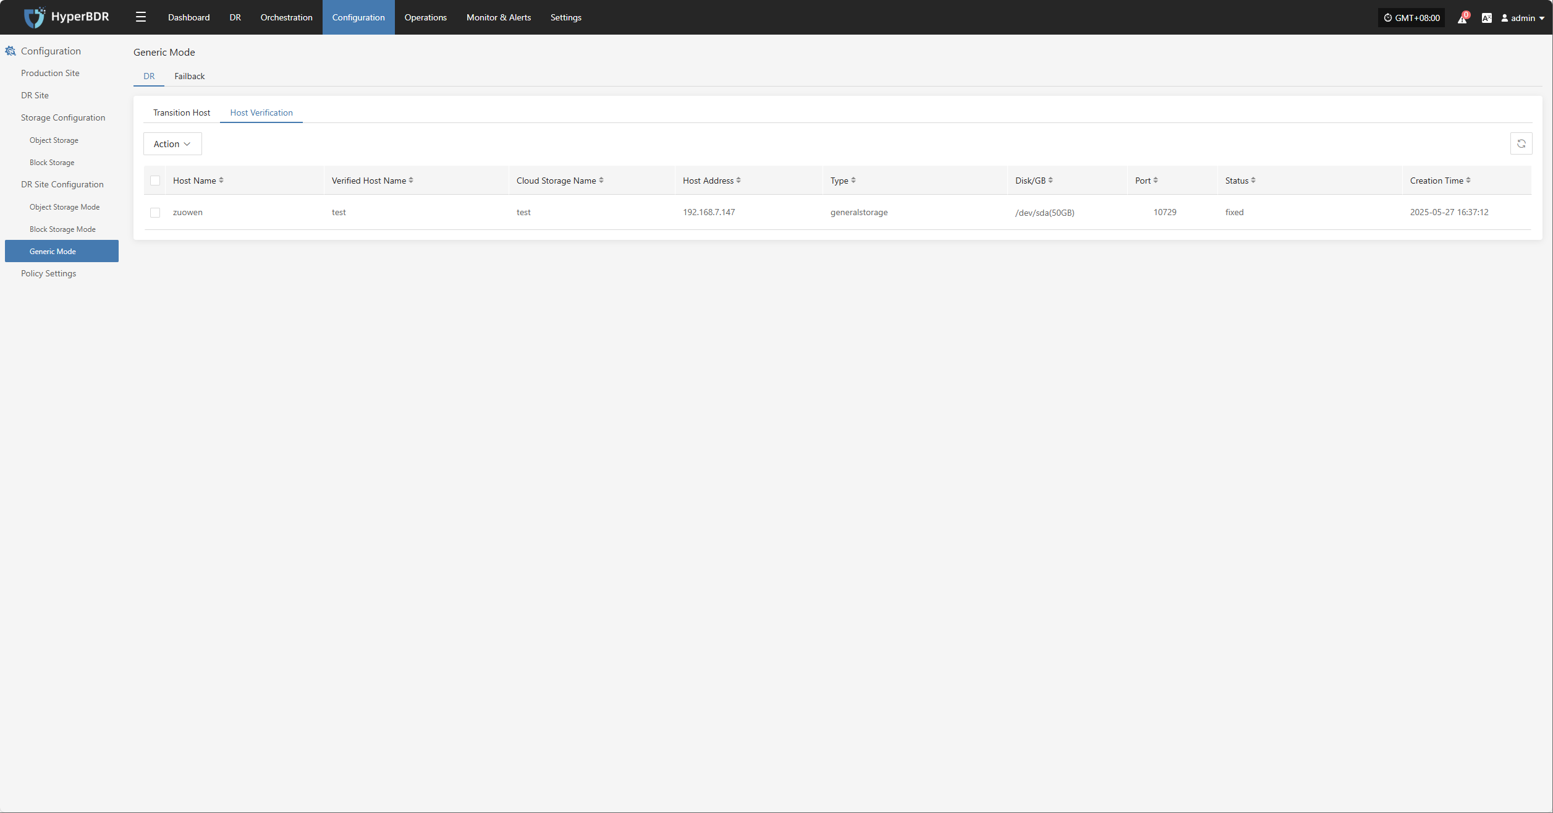Open Block Storage Mode sidebar item
Image resolution: width=1553 pixels, height=813 pixels.
click(62, 229)
